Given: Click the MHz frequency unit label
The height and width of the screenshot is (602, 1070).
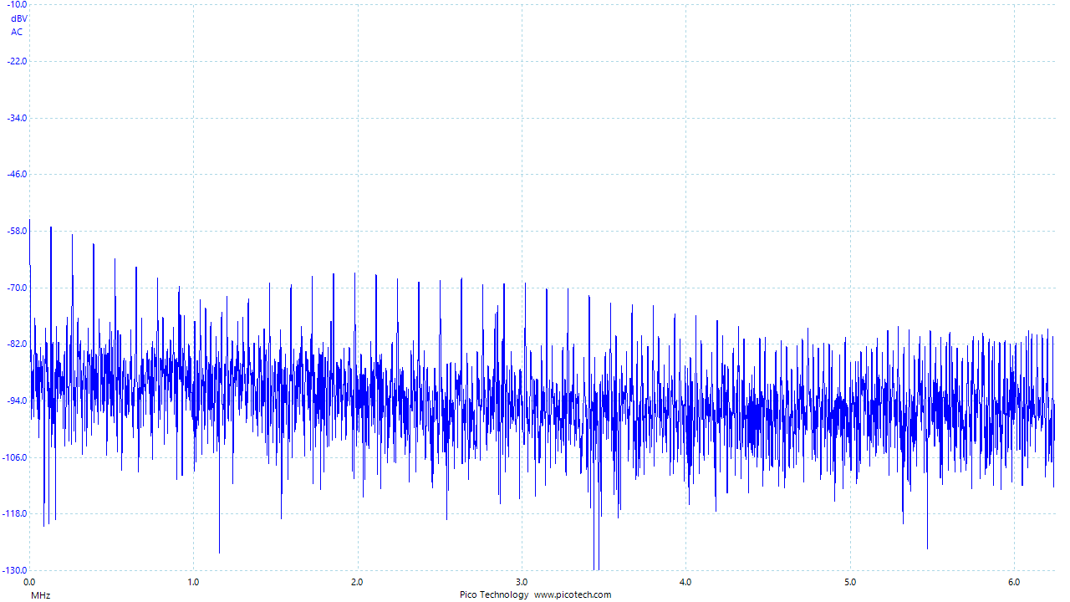Looking at the screenshot, I should [x=40, y=595].
